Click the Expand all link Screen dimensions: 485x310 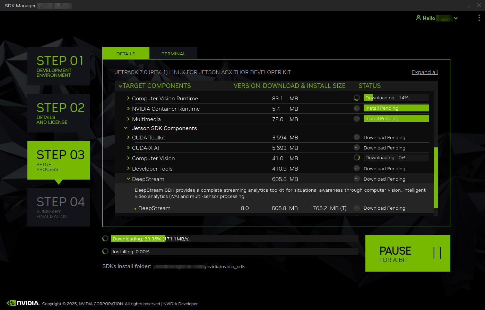(x=425, y=72)
